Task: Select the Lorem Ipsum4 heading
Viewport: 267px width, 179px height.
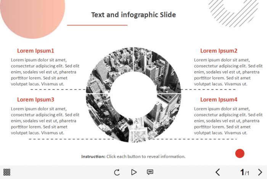Action: click(x=219, y=99)
